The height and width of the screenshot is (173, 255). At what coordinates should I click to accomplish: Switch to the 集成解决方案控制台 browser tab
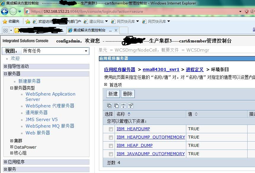click(x=89, y=30)
